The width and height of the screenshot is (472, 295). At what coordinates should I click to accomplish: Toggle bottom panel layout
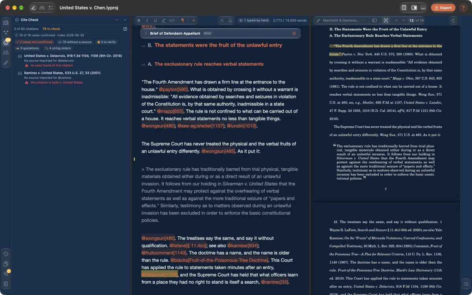(423, 7)
